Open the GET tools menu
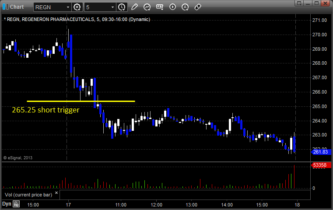Screen dimensions: 333x210 (x=160, y=7)
